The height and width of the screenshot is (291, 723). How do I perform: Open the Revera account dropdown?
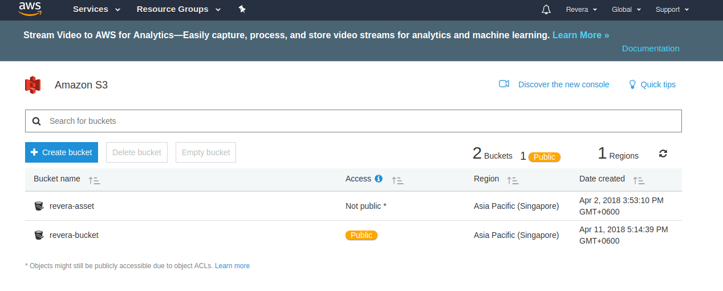click(x=582, y=9)
